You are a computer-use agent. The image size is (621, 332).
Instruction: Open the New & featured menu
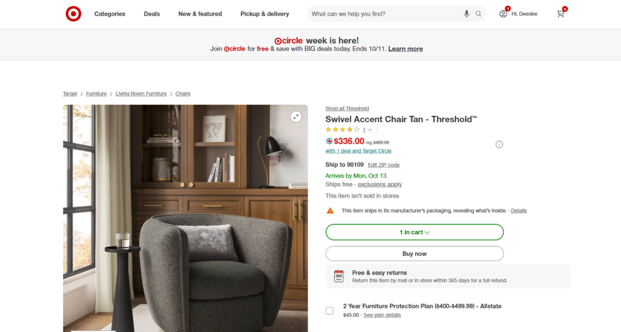(x=200, y=14)
